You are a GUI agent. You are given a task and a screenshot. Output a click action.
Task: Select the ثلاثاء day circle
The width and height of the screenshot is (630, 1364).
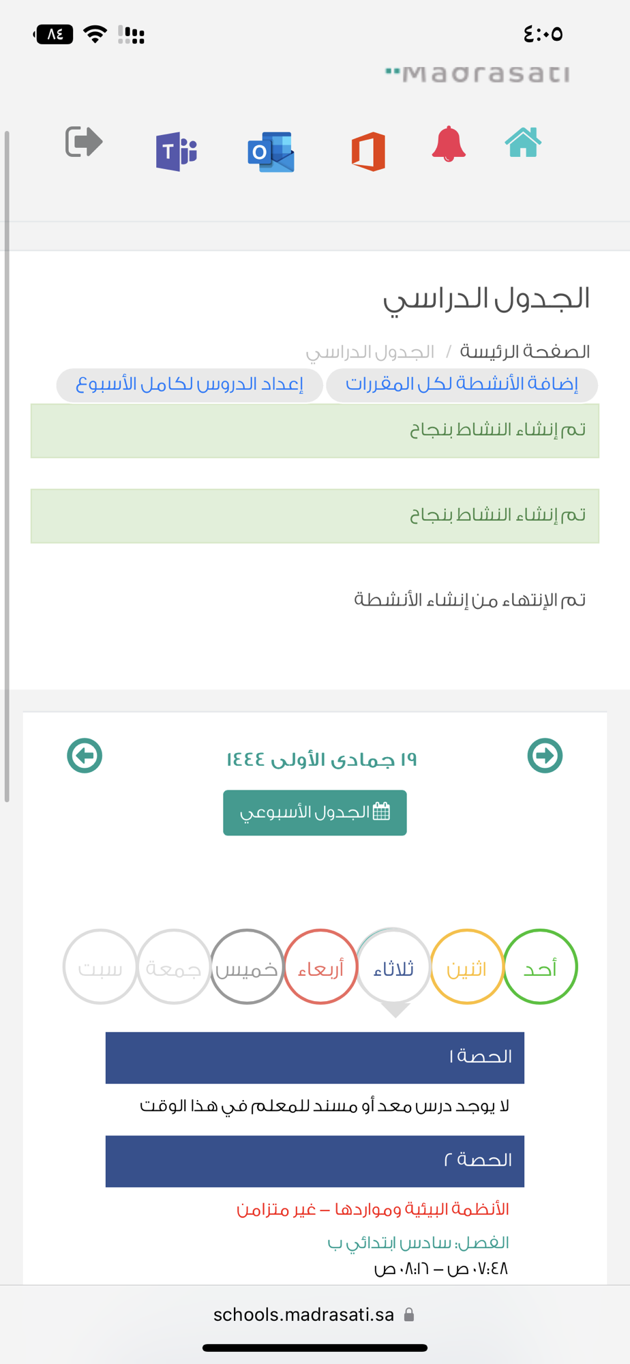[393, 967]
